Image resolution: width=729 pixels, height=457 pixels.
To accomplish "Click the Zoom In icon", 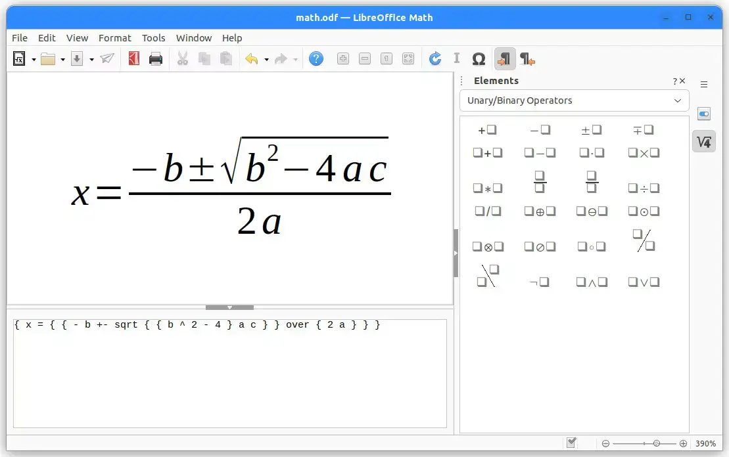I will 343,58.
